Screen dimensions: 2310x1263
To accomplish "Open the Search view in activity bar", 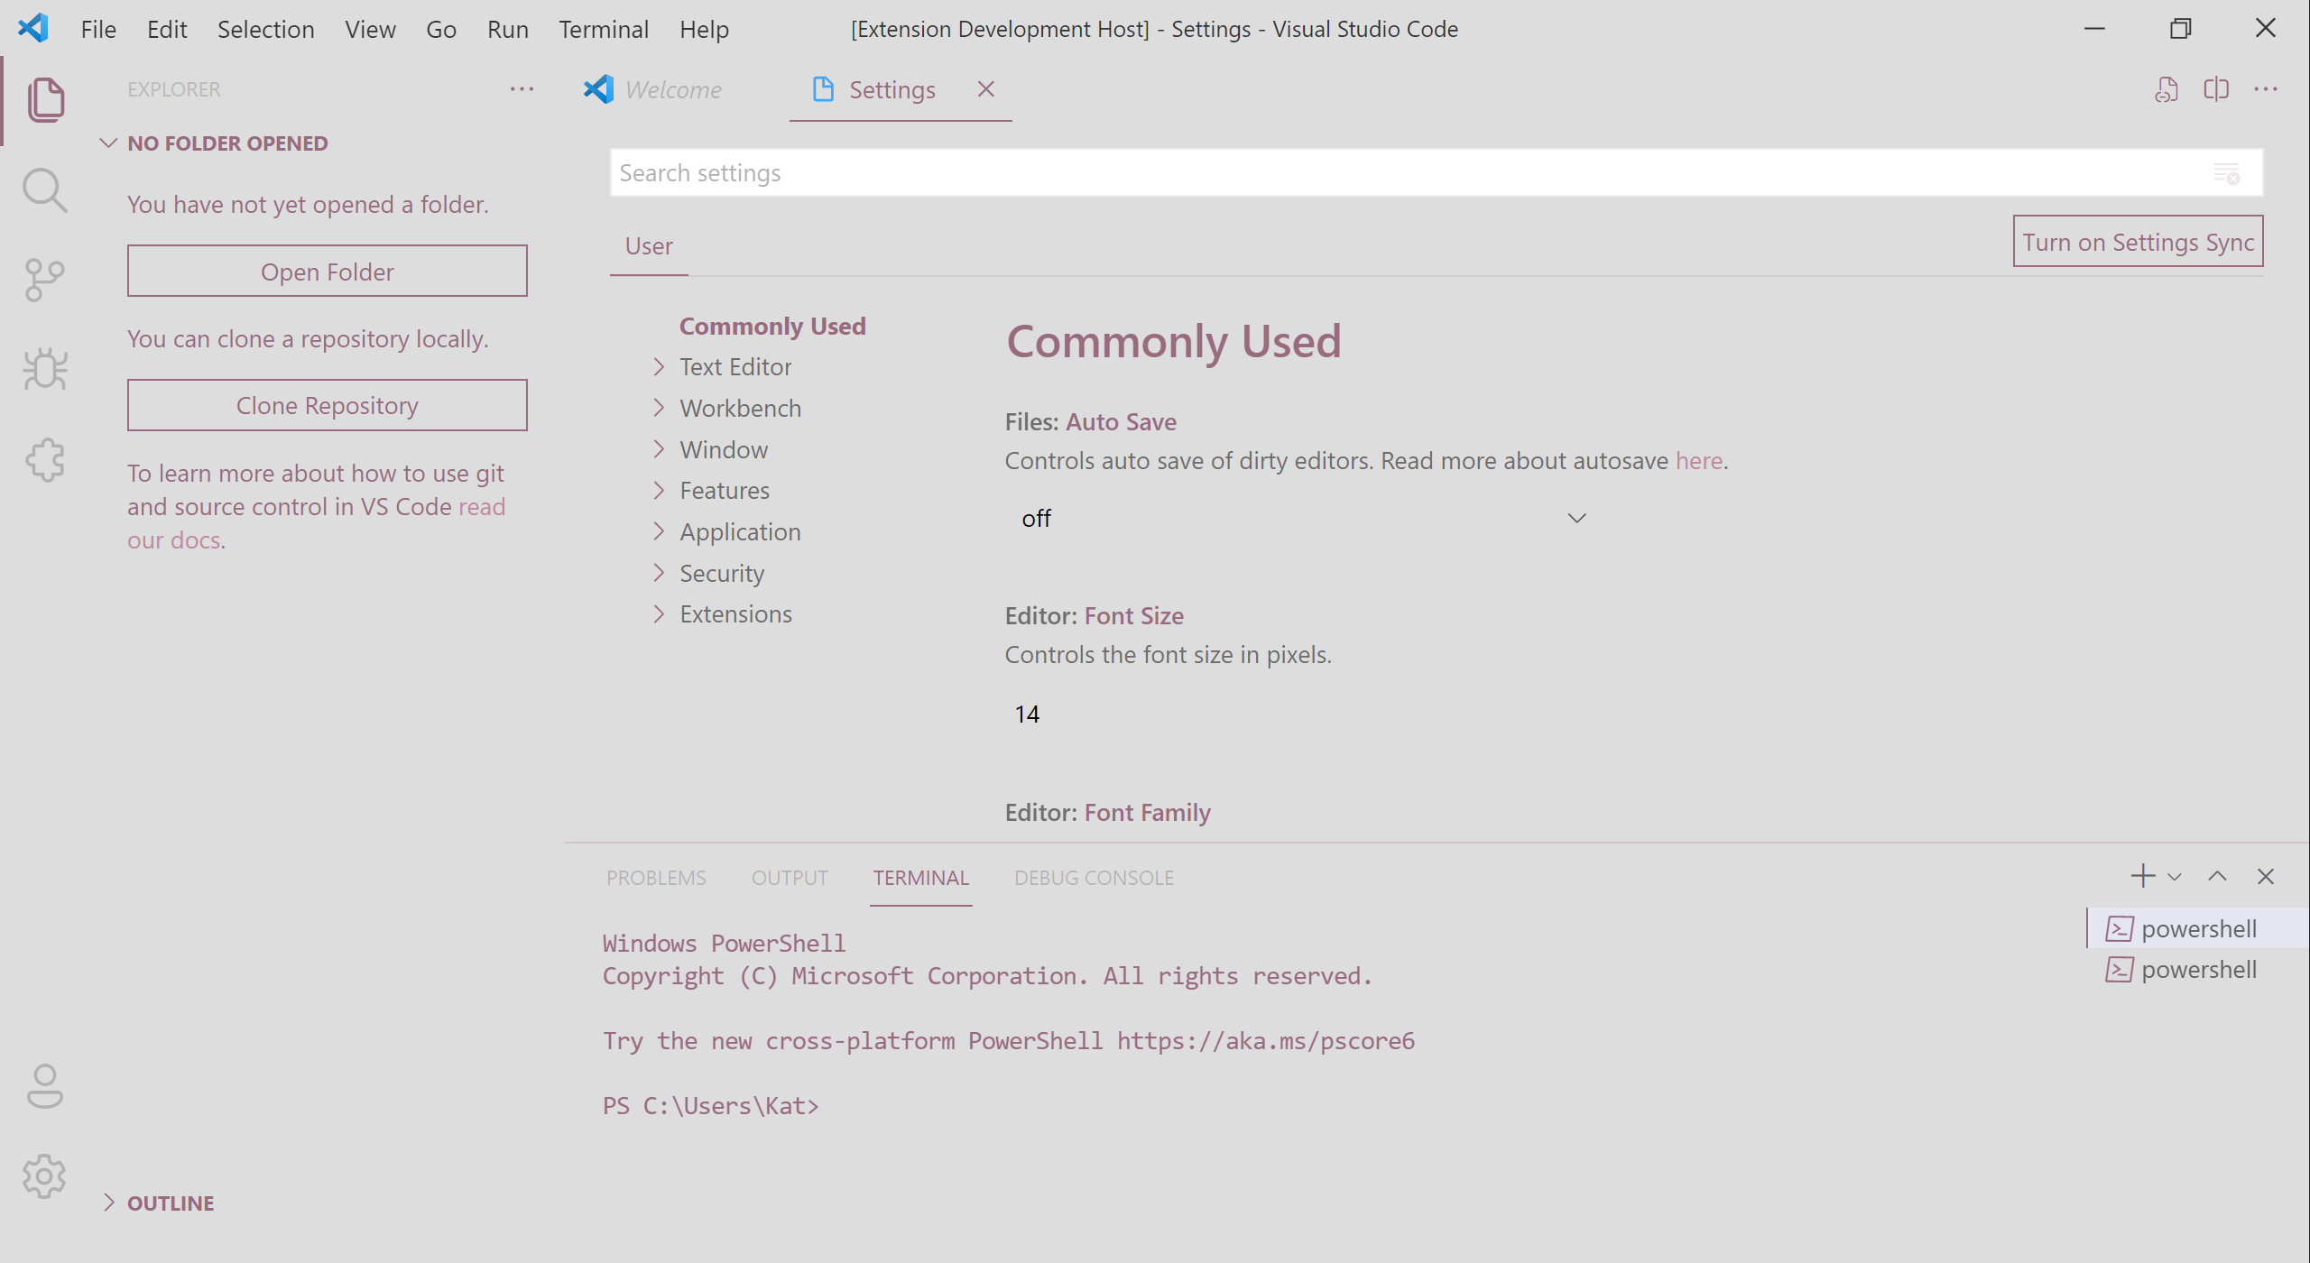I will pos(44,189).
